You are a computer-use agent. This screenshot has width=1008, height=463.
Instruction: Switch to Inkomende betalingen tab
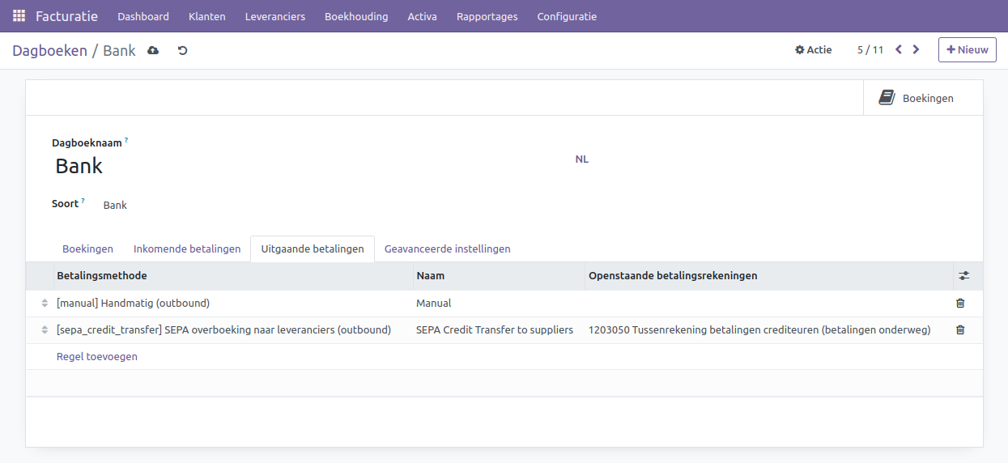(187, 248)
